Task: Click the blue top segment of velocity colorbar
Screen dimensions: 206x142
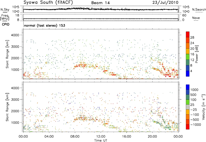Action: (x=188, y=87)
